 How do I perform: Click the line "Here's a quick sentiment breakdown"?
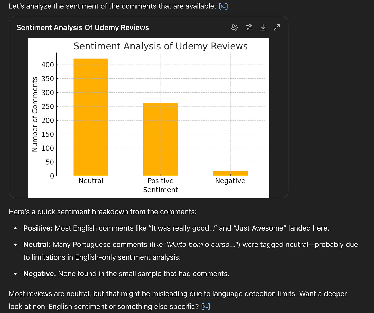(x=102, y=212)
